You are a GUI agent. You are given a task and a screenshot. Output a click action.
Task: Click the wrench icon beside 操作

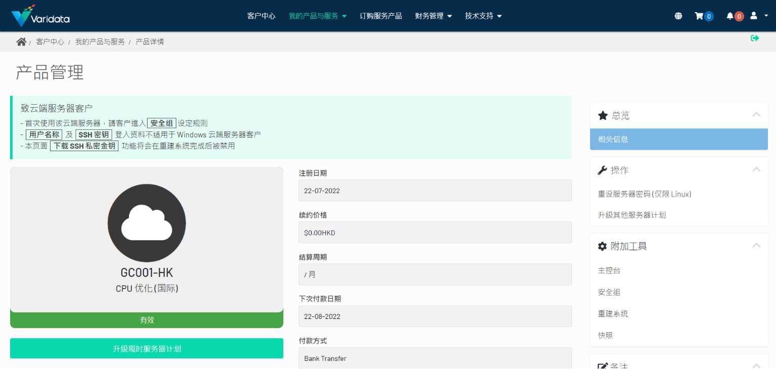(x=602, y=170)
